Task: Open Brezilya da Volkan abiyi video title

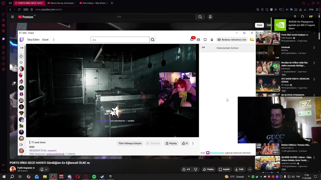Action: pos(294,64)
